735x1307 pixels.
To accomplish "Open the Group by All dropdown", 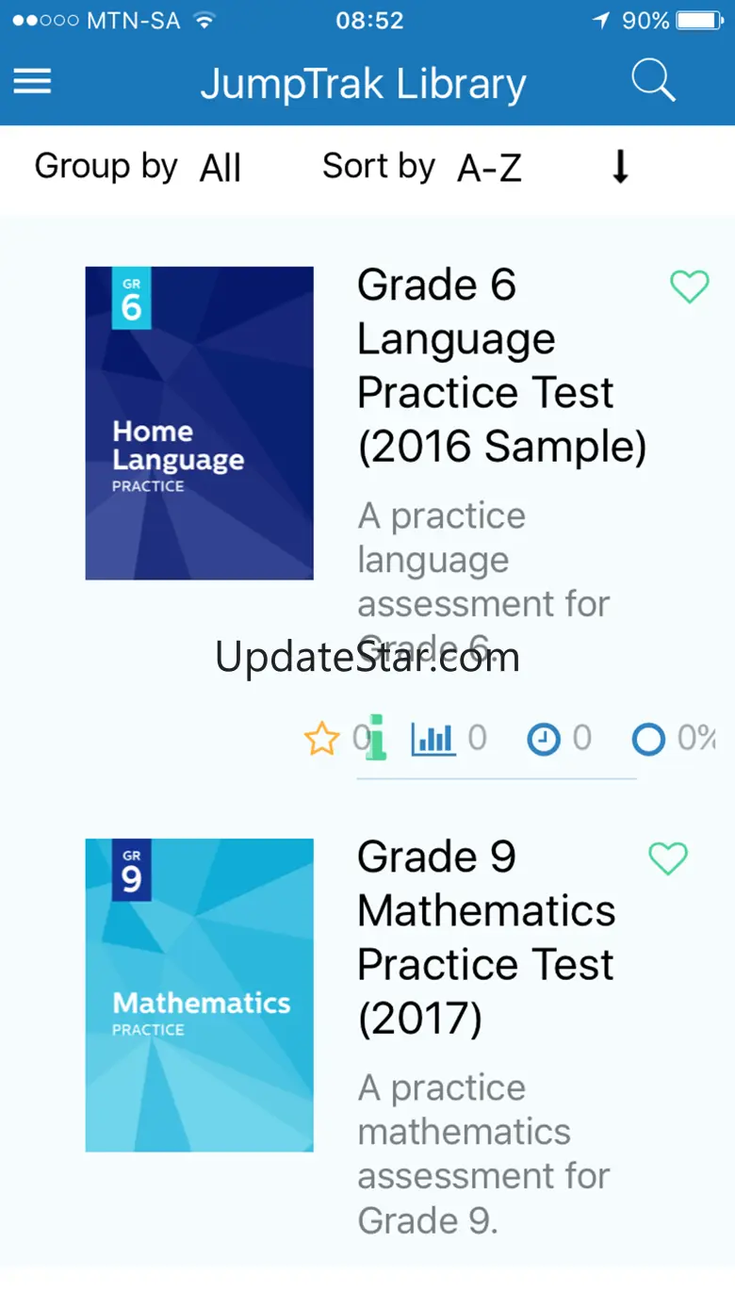I will coord(220,168).
